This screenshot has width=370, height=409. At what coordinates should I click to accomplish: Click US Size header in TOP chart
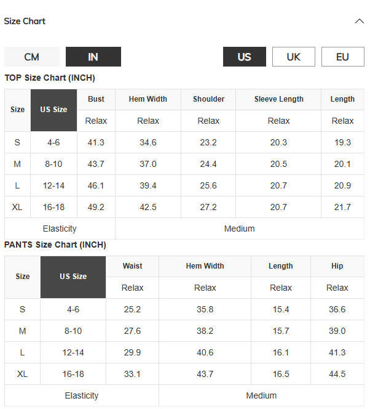coord(53,110)
